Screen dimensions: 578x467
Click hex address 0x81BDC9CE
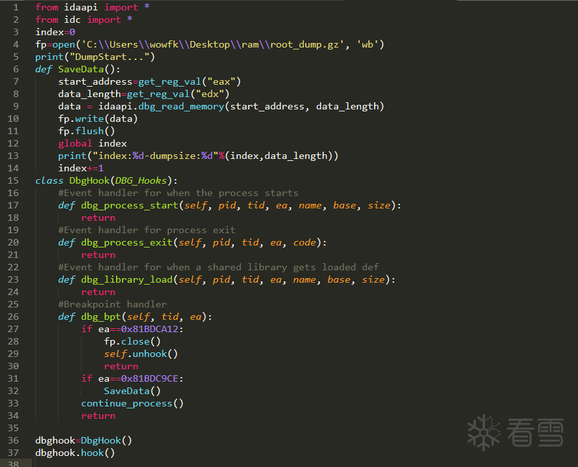[x=150, y=378]
